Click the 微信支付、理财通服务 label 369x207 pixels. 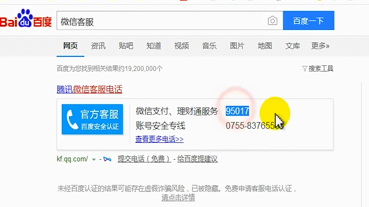pyautogui.click(x=177, y=111)
